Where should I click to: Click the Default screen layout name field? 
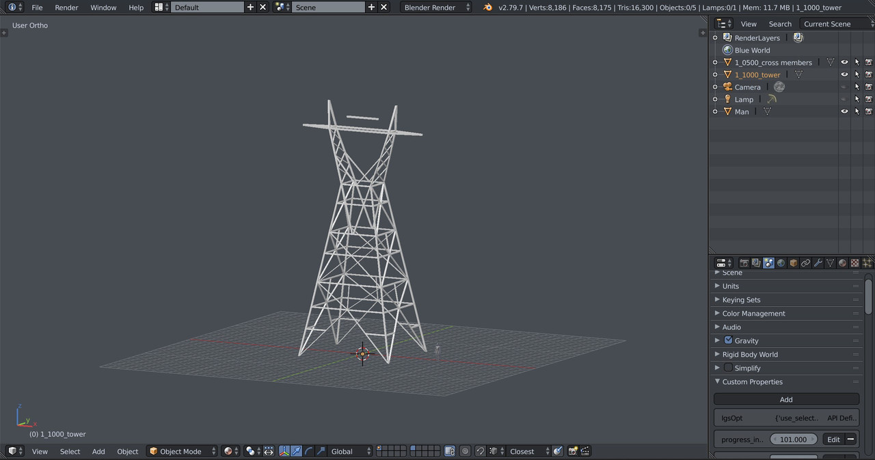[x=207, y=7]
